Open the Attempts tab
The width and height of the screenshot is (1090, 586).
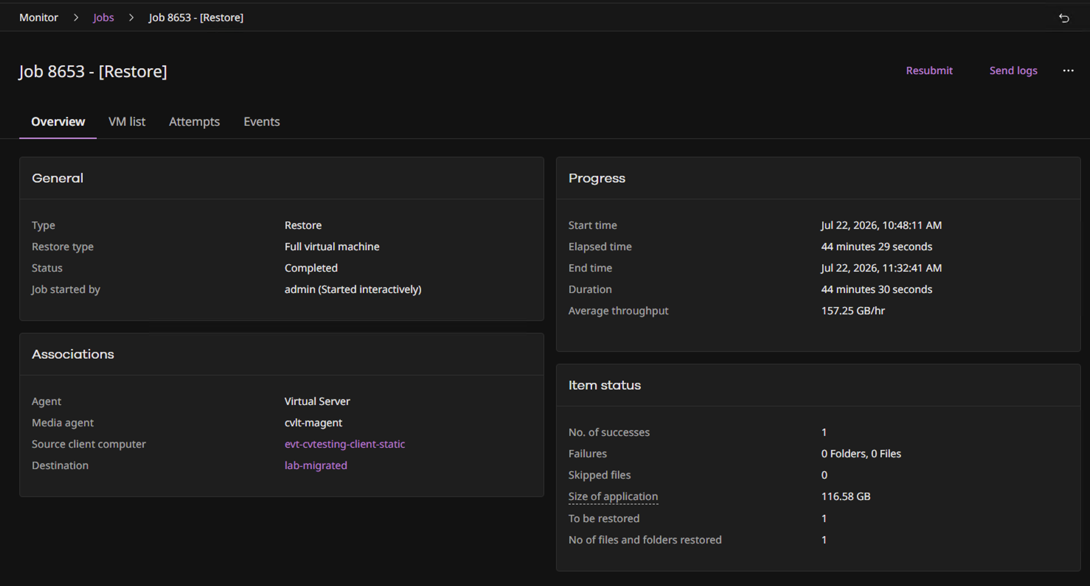[x=194, y=122]
